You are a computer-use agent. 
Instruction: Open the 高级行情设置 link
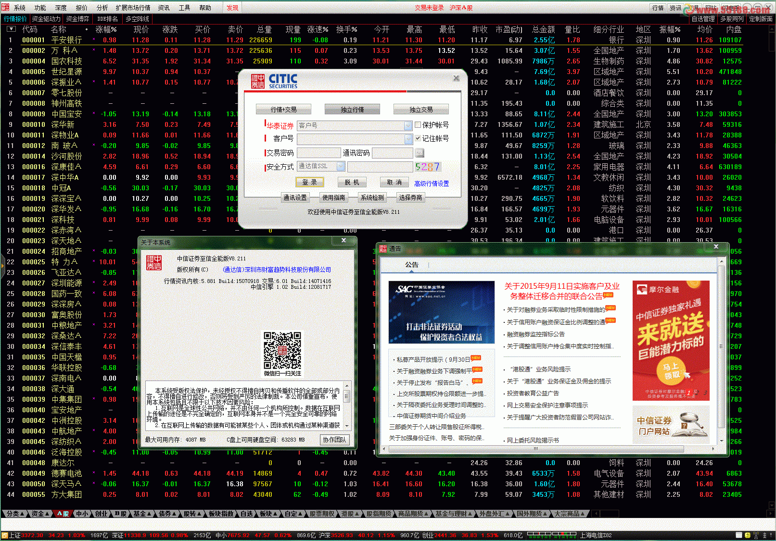(432, 184)
